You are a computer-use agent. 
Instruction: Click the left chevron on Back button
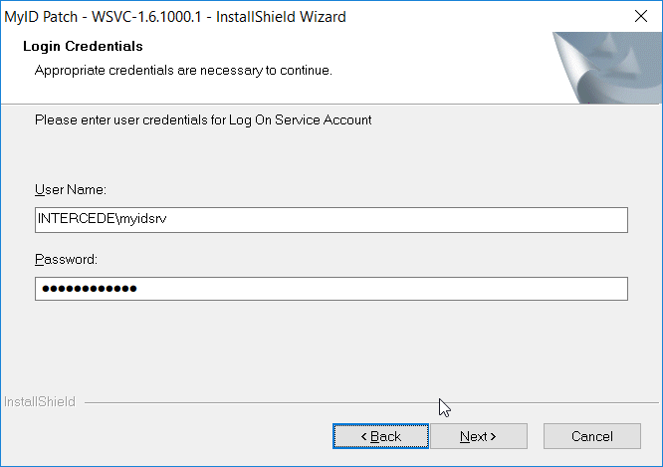pyautogui.click(x=364, y=436)
